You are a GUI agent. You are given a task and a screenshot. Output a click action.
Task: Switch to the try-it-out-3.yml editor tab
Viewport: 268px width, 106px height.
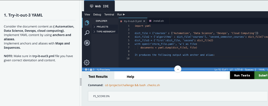click(x=133, y=21)
